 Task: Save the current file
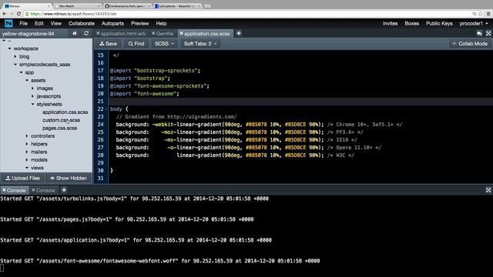(x=108, y=44)
